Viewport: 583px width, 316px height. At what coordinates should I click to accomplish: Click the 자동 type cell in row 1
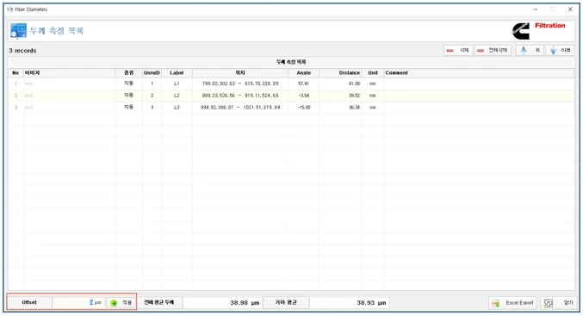tap(128, 84)
